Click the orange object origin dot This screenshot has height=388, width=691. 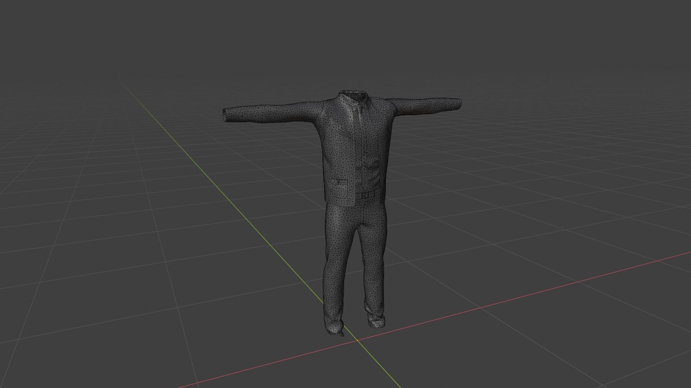click(x=357, y=340)
